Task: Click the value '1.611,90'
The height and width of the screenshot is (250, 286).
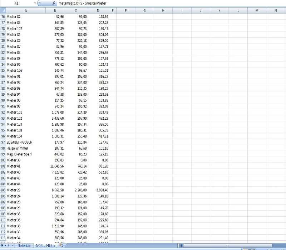Action: [58, 226]
